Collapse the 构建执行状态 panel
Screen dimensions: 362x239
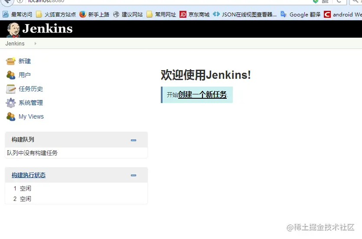(x=134, y=175)
